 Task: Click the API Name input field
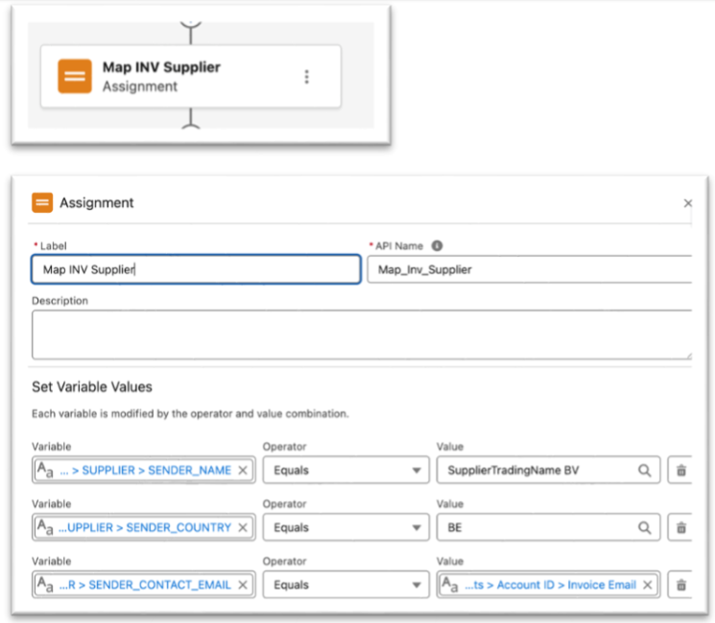tap(528, 269)
